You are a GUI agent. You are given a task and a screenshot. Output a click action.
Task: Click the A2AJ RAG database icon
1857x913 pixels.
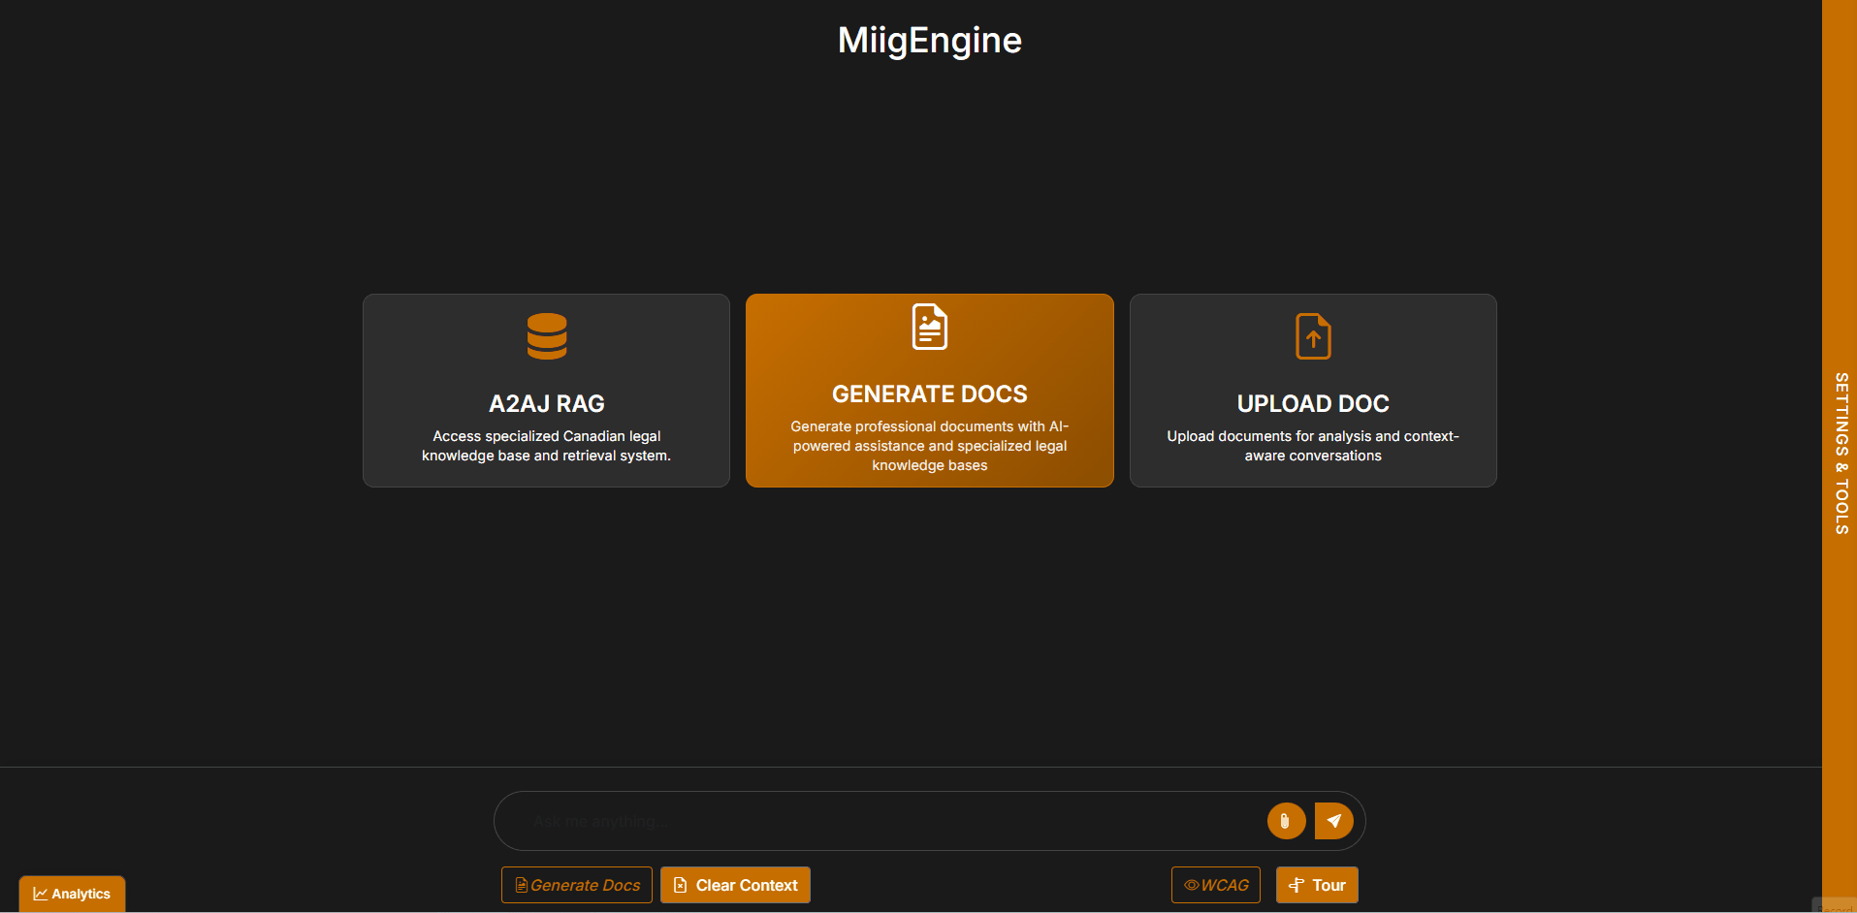click(x=547, y=336)
